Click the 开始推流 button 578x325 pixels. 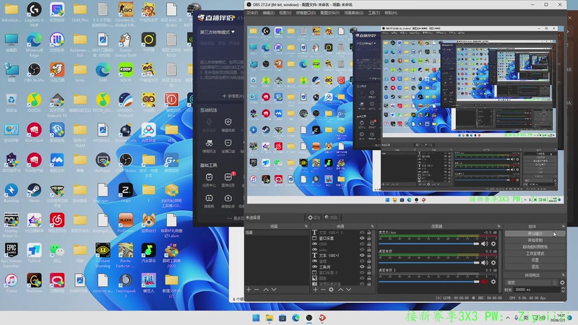pyautogui.click(x=535, y=233)
